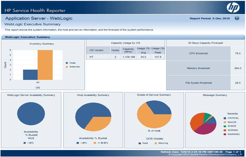Click the Capacity Usage by OS title
Viewport: 246px width, 157px height.
point(126,43)
